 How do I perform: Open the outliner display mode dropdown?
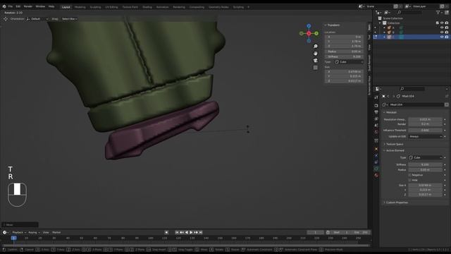coord(379,13)
